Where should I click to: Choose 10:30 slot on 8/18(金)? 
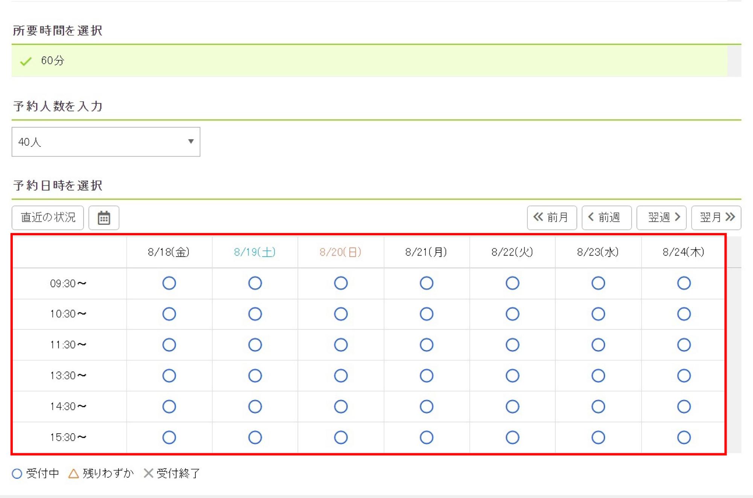169,314
